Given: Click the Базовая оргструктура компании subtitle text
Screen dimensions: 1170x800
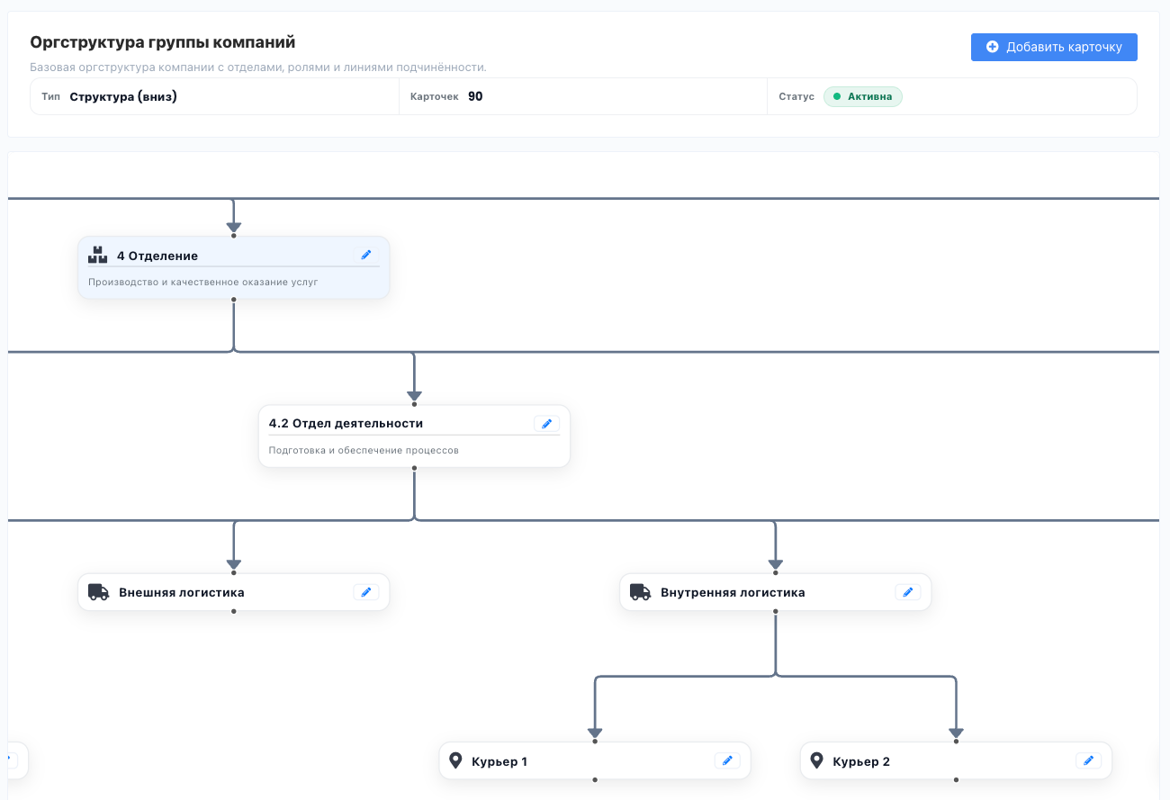Looking at the screenshot, I should click(x=258, y=67).
